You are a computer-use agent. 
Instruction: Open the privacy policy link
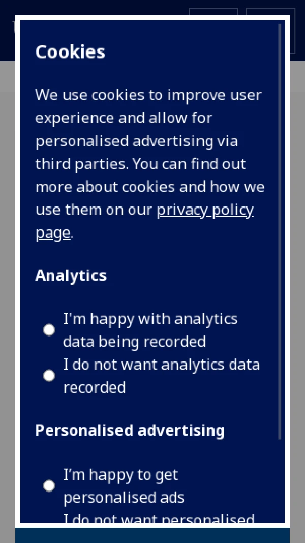[x=145, y=221]
